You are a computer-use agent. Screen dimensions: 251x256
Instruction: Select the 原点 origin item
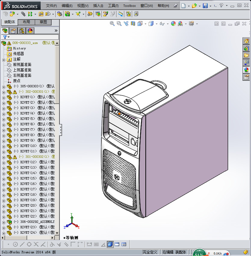tap(17, 81)
